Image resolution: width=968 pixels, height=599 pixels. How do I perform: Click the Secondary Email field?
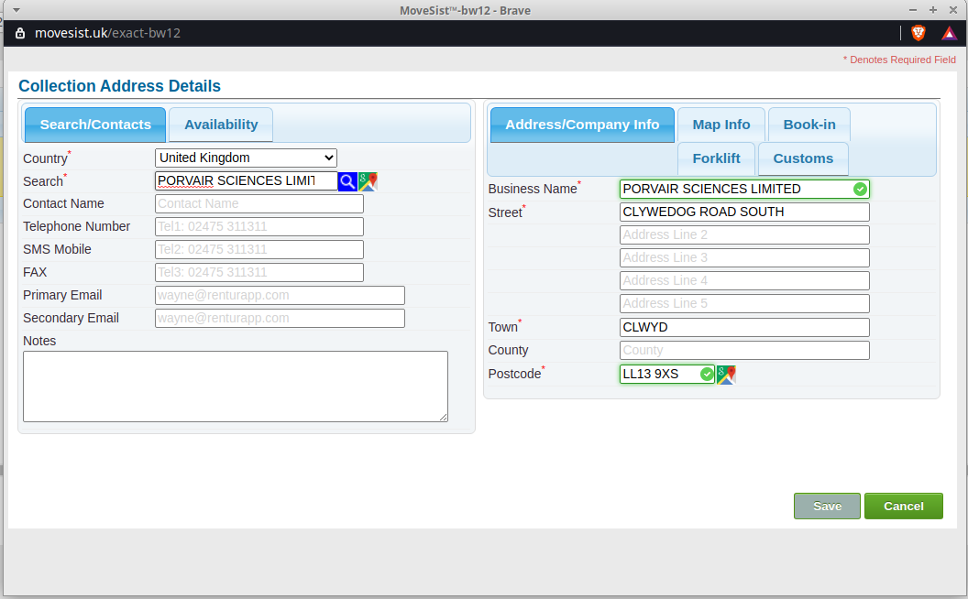(280, 319)
